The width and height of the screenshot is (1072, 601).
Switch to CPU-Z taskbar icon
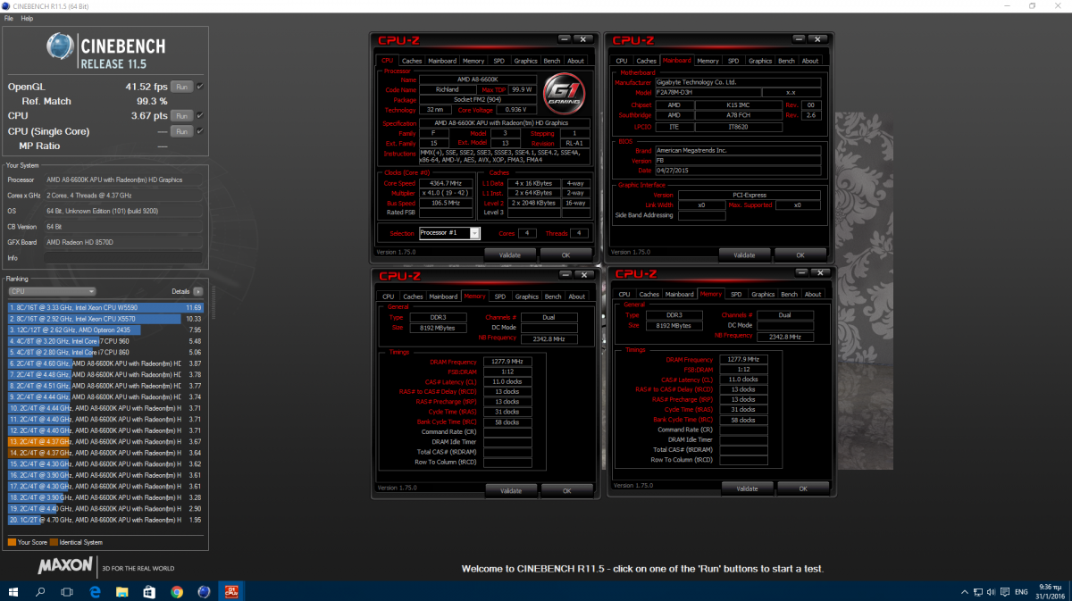coord(231,591)
